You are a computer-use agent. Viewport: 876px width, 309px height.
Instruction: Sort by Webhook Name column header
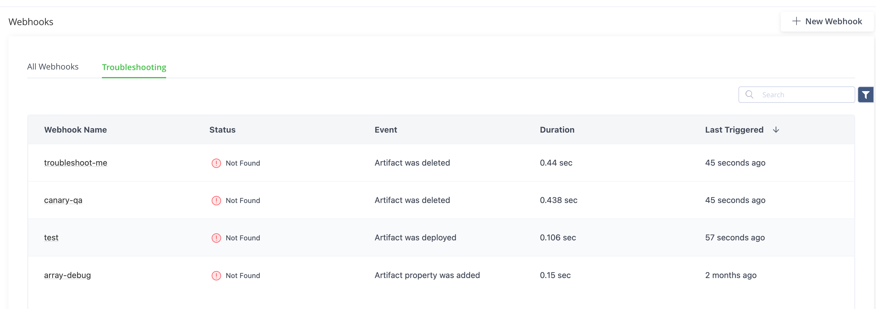tap(76, 130)
